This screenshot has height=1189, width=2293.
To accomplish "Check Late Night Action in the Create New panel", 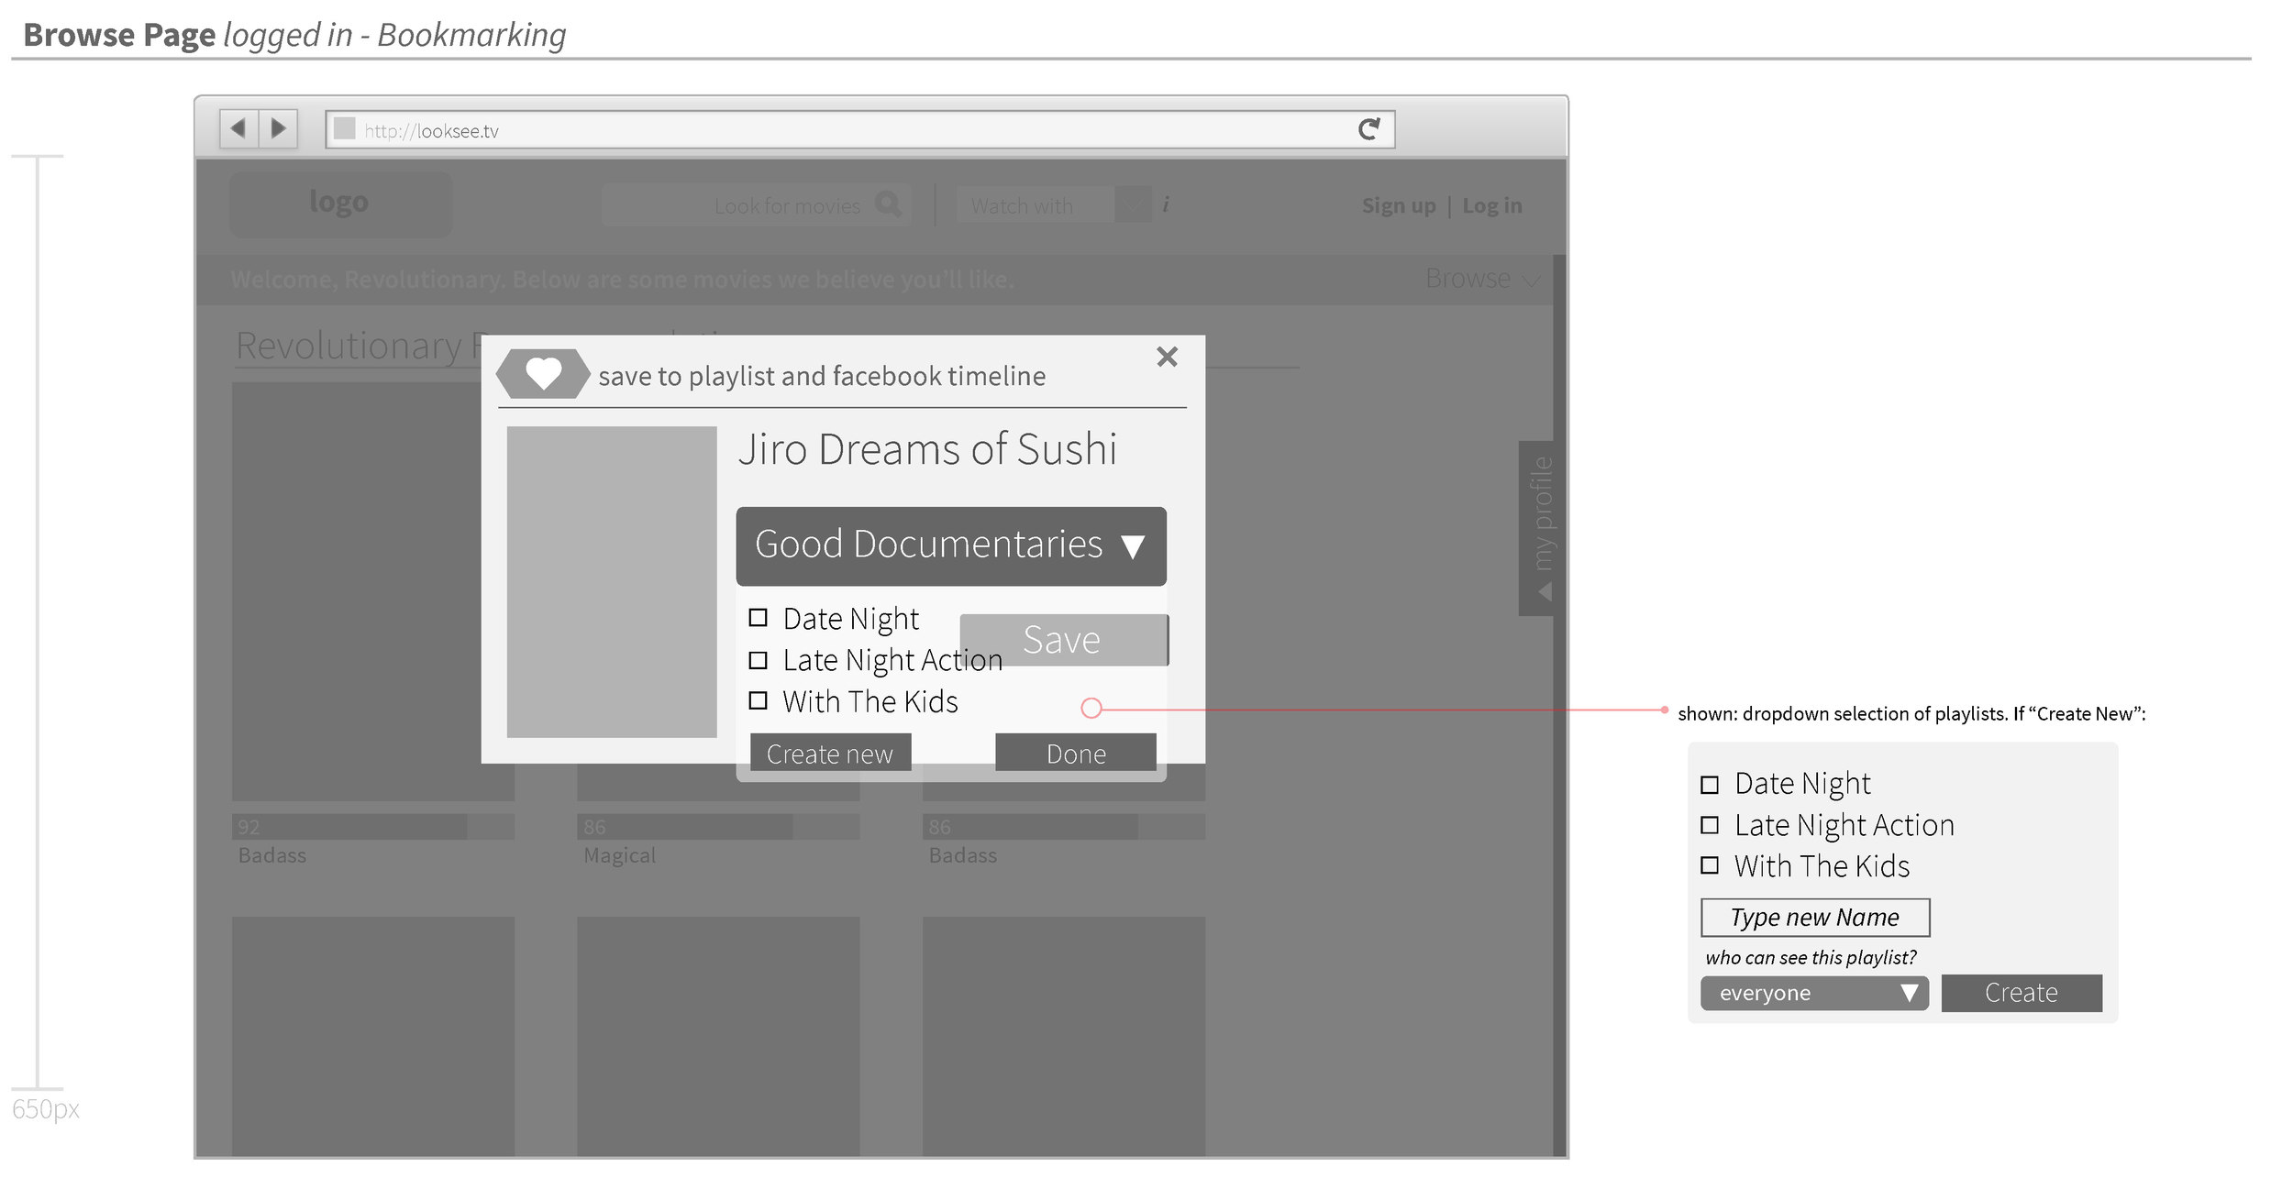I will [x=1710, y=825].
